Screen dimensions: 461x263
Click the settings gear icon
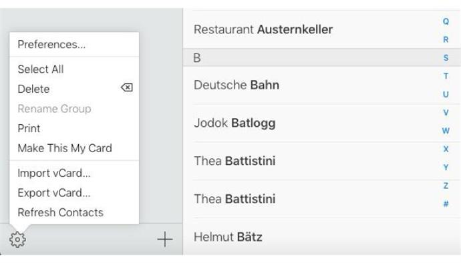coord(17,240)
